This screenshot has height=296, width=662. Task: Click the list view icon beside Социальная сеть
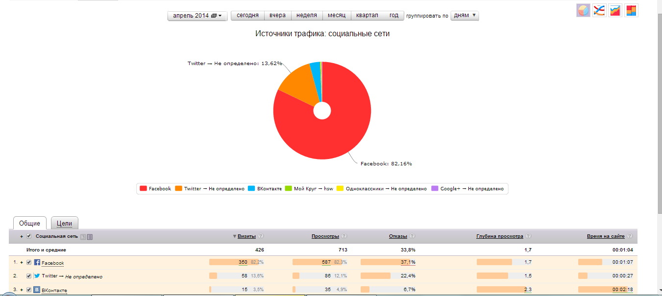90,237
